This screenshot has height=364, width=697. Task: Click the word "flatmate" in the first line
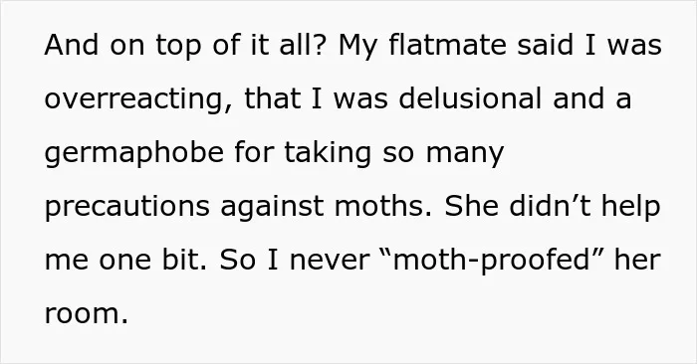click(x=447, y=45)
